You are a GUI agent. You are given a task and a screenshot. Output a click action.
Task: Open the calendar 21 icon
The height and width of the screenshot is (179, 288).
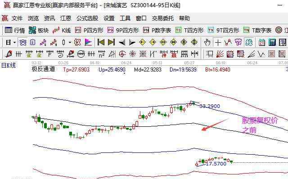tap(262, 43)
